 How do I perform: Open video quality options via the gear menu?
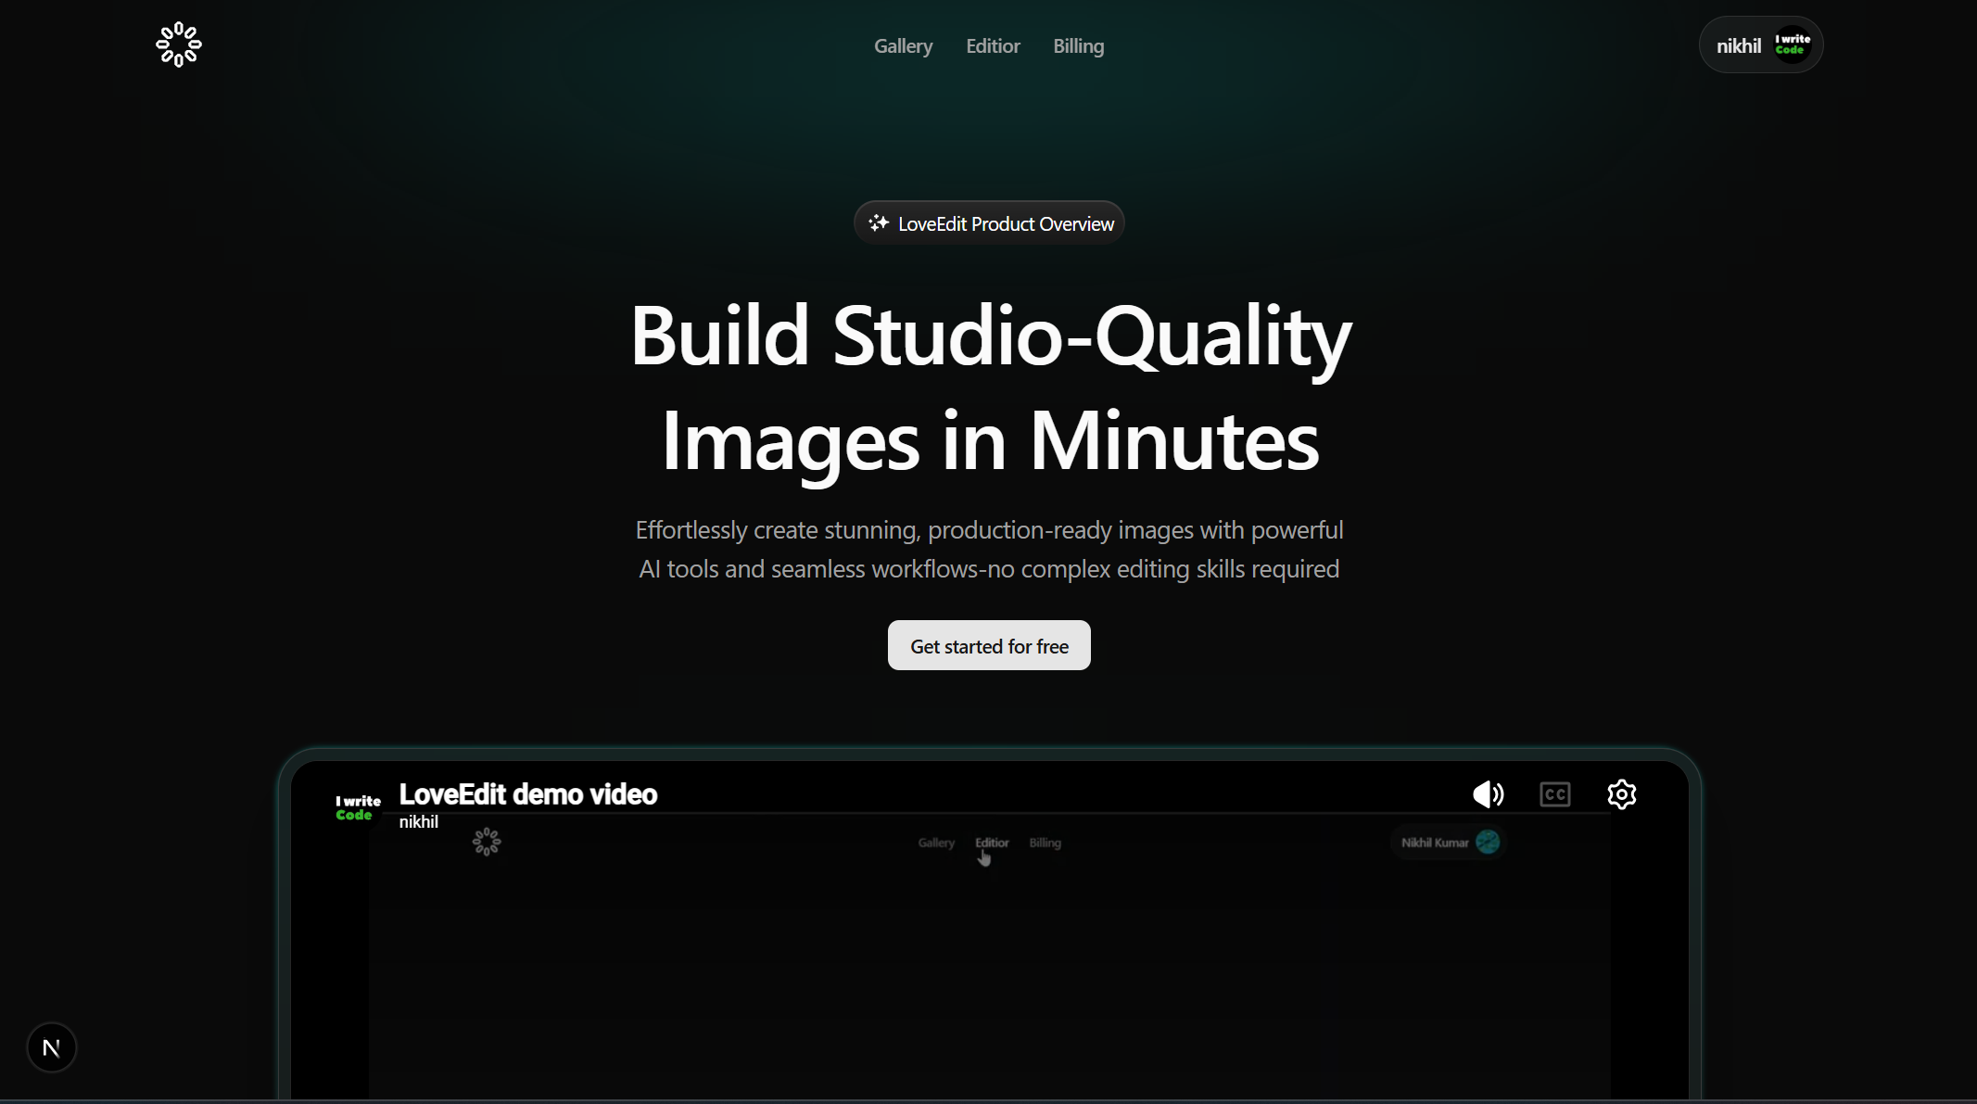pos(1622,794)
